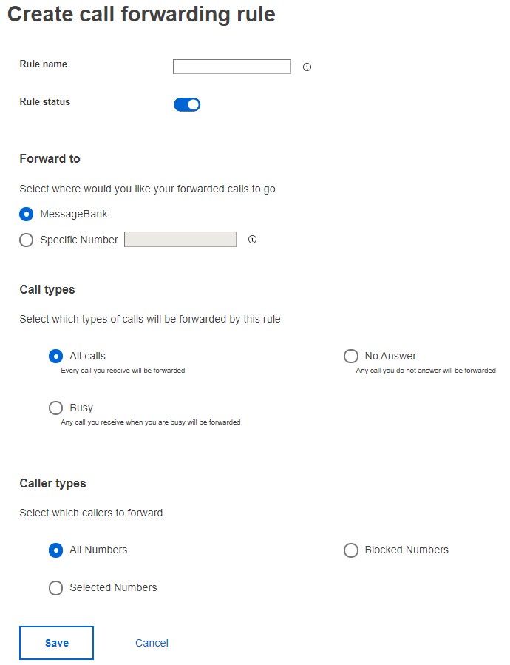The width and height of the screenshot is (510, 665).
Task: Select the All calls radio button
Action: tap(55, 356)
